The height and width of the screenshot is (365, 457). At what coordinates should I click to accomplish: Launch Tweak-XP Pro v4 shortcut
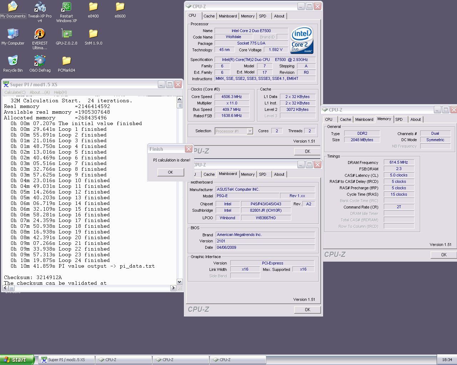[x=40, y=12]
